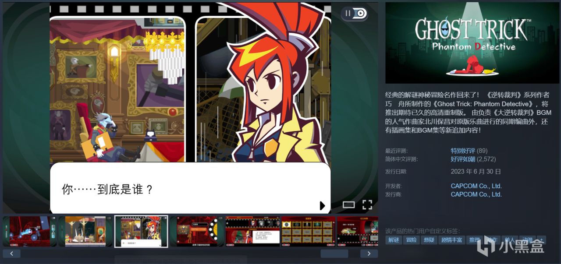The width and height of the screenshot is (561, 264).
Task: Show next thumbnails with right arrow
Action: click(369, 253)
